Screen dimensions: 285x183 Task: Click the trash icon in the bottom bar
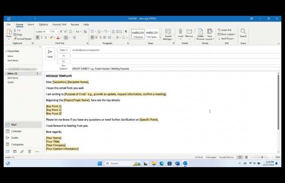point(29,151)
